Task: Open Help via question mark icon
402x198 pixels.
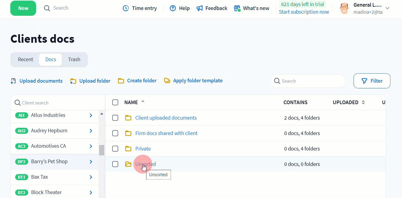Action: pyautogui.click(x=173, y=8)
